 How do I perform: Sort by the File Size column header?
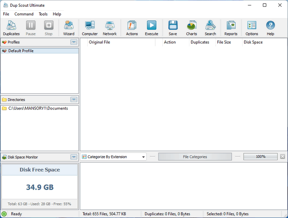point(224,42)
